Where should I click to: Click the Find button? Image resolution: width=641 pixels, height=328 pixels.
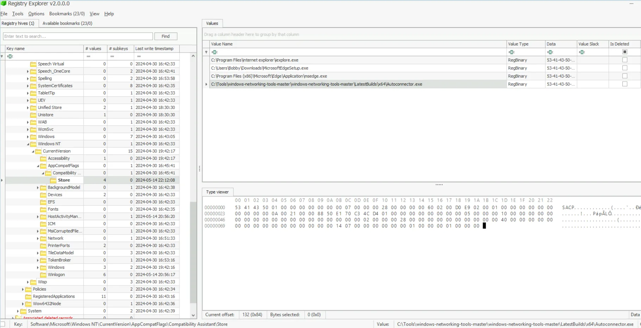point(165,36)
